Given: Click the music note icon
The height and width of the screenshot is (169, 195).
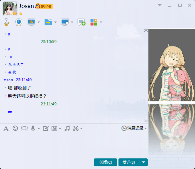Looking at the screenshot, I should [67, 128].
